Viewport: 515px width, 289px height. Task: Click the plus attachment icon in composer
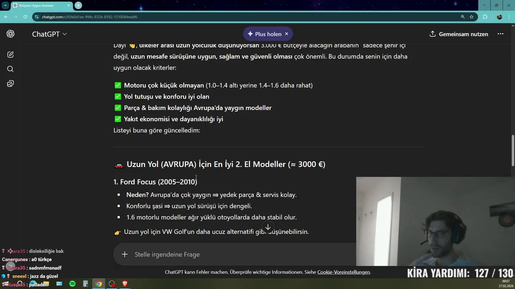[x=125, y=254]
